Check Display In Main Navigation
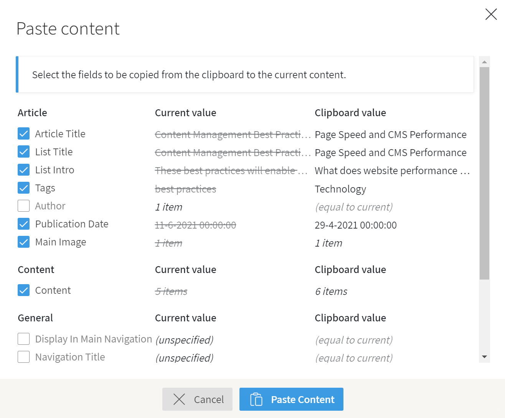 (24, 339)
